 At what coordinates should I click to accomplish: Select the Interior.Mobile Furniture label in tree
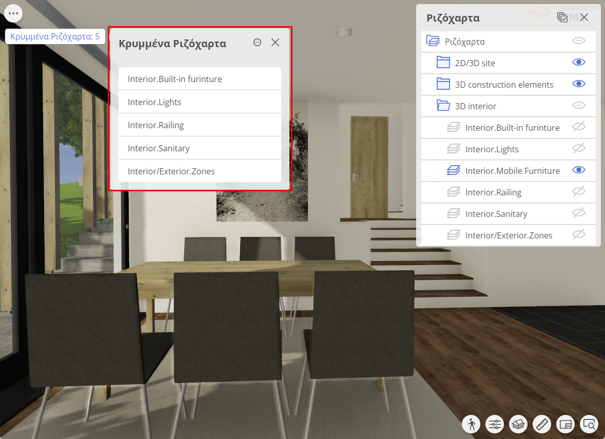tap(513, 171)
